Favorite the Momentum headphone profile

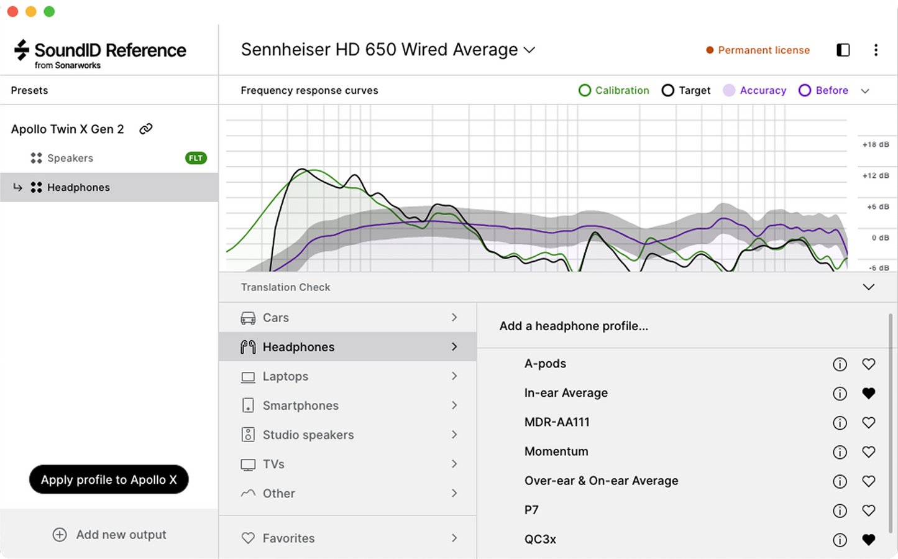868,451
